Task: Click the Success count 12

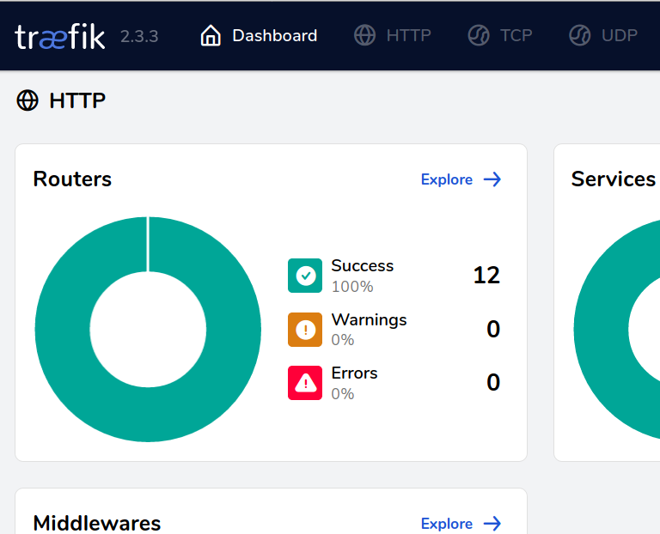Action: (x=486, y=276)
